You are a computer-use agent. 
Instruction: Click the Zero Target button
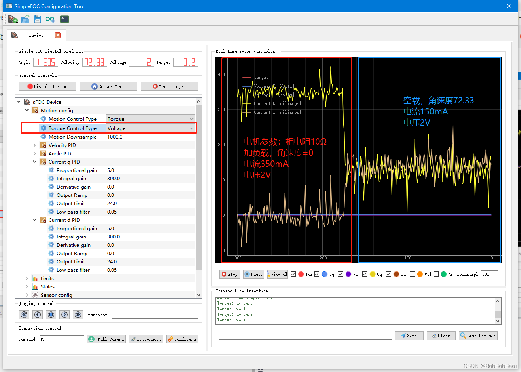pos(169,86)
